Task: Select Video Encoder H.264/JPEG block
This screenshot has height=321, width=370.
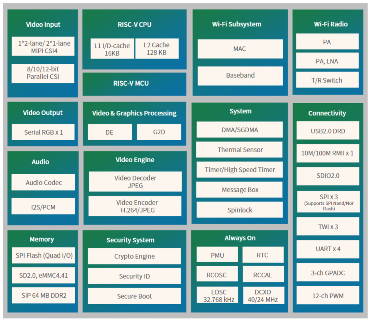Action: [135, 206]
